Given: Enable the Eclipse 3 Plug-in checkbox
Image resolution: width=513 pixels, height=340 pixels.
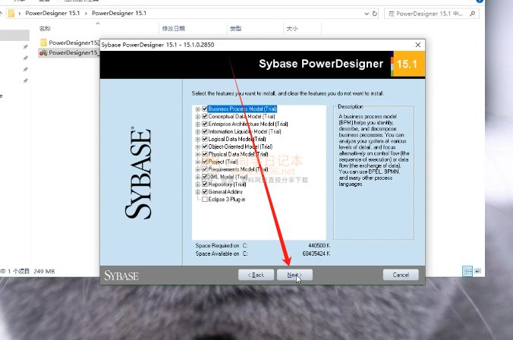Looking at the screenshot, I should coord(205,200).
